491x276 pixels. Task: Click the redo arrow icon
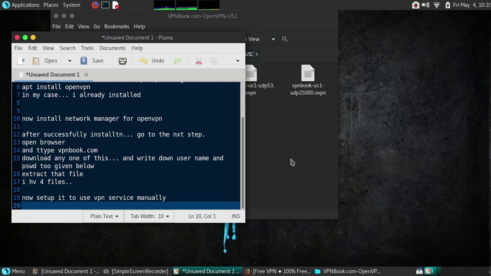pyautogui.click(x=178, y=61)
